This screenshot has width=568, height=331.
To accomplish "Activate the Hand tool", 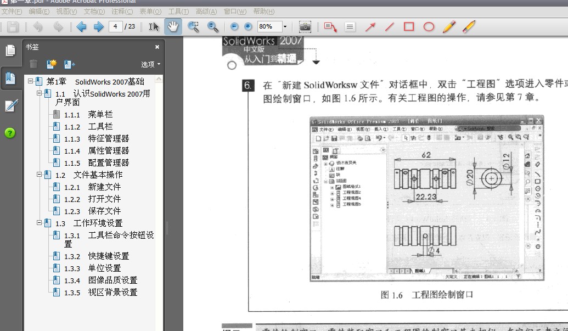I will [x=173, y=27].
